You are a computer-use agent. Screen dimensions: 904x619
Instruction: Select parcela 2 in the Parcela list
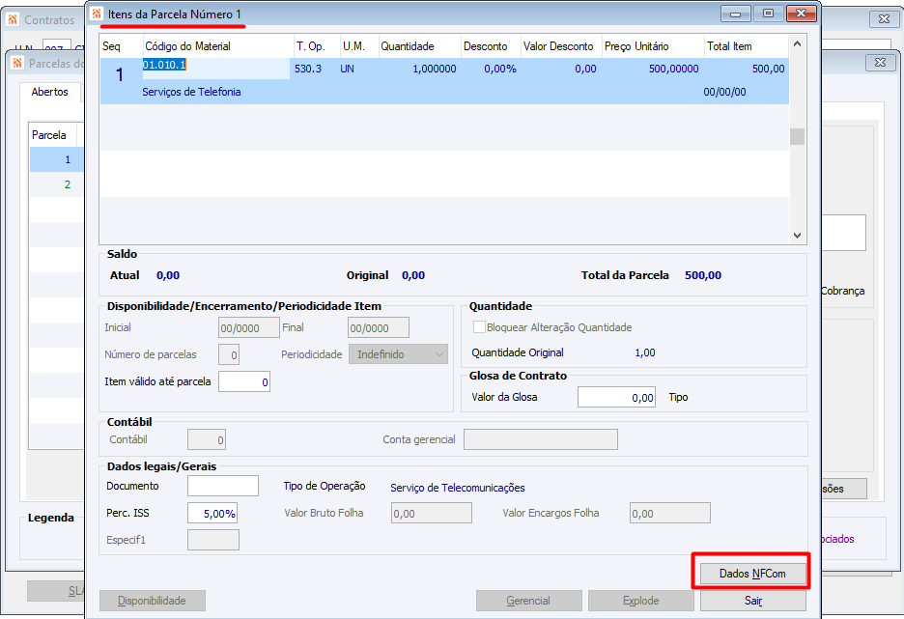(x=56, y=184)
